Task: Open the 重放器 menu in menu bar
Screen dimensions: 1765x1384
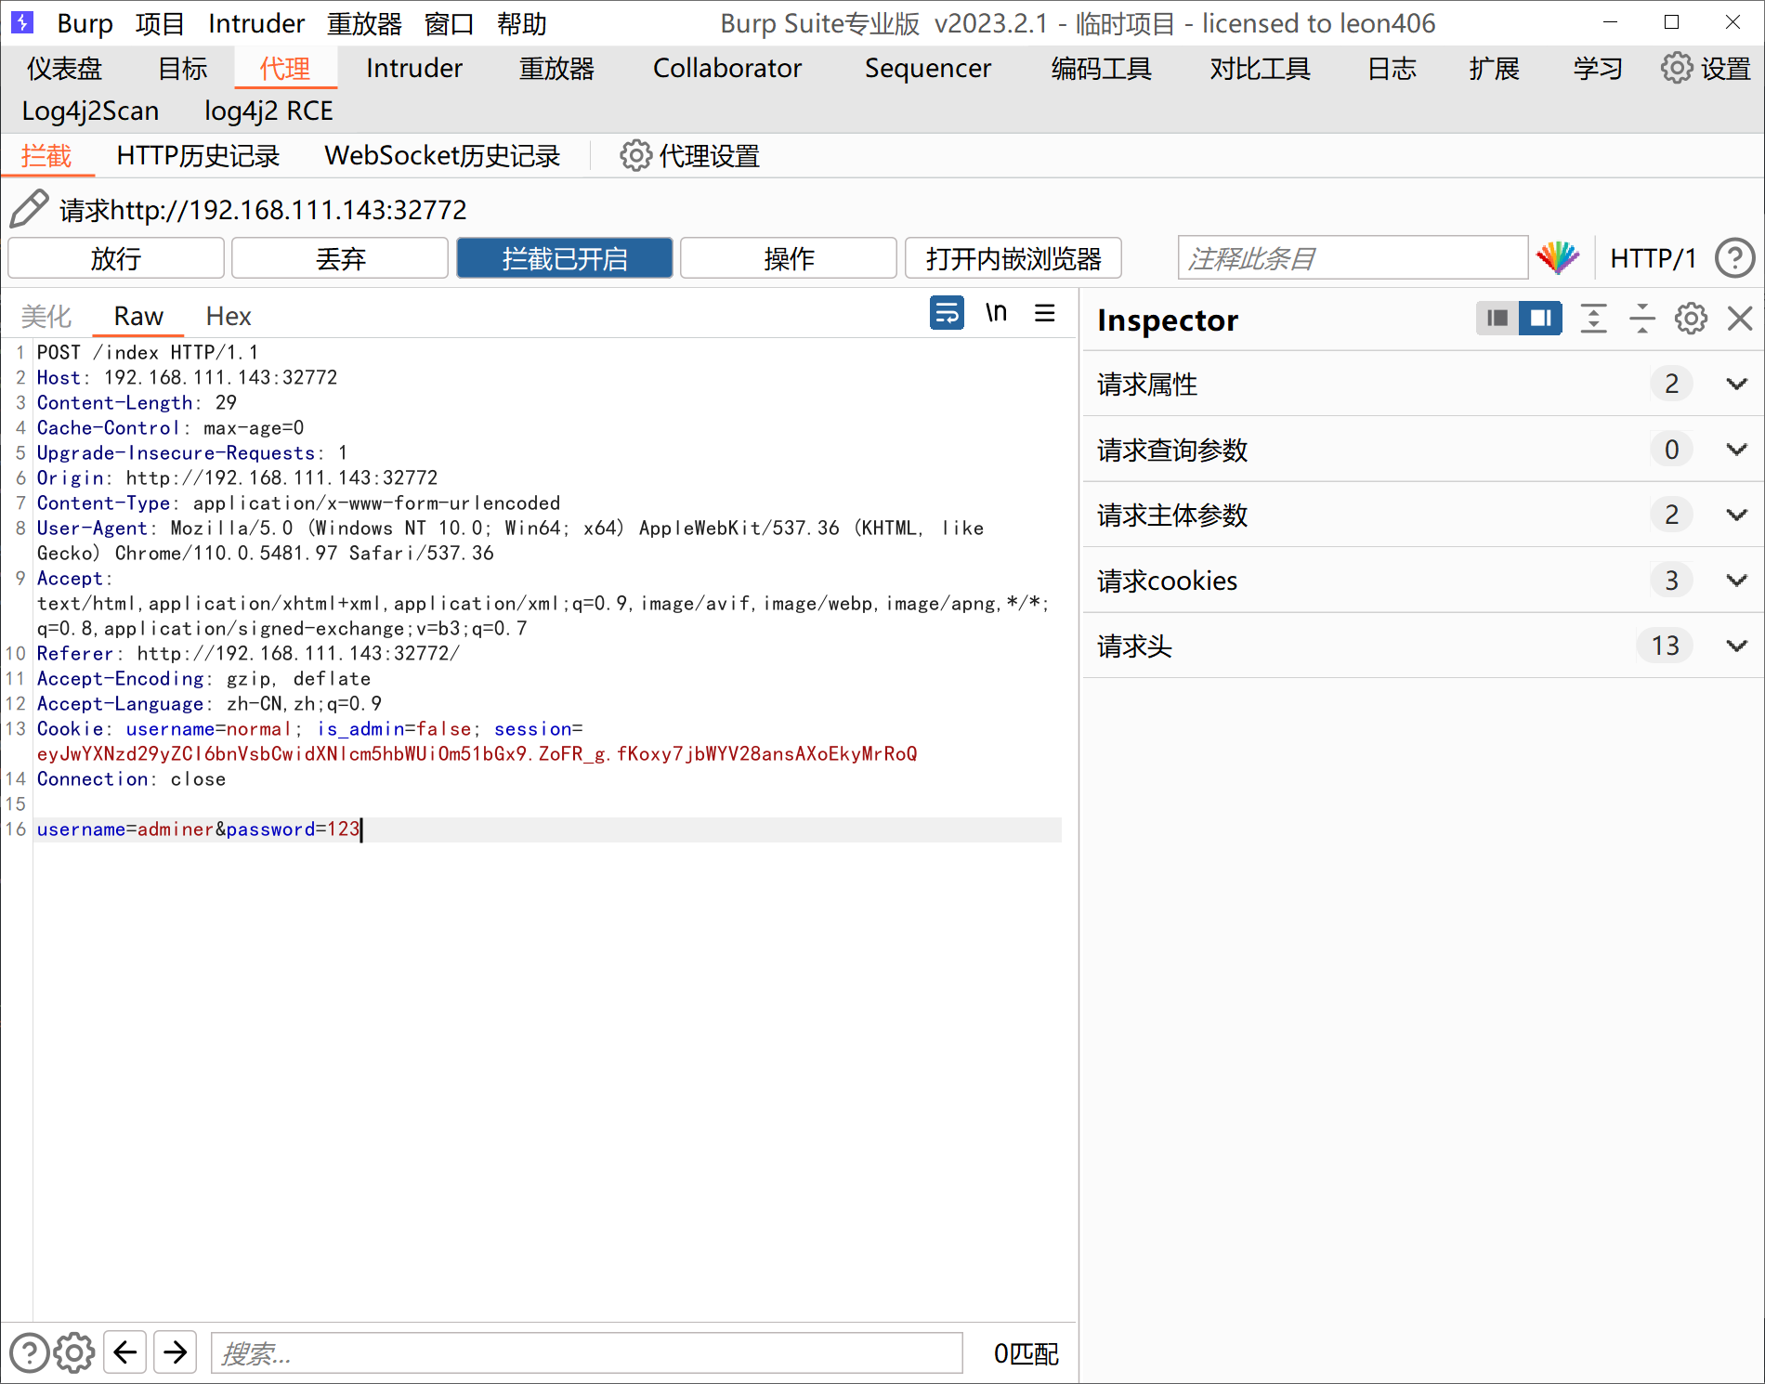Action: click(364, 23)
